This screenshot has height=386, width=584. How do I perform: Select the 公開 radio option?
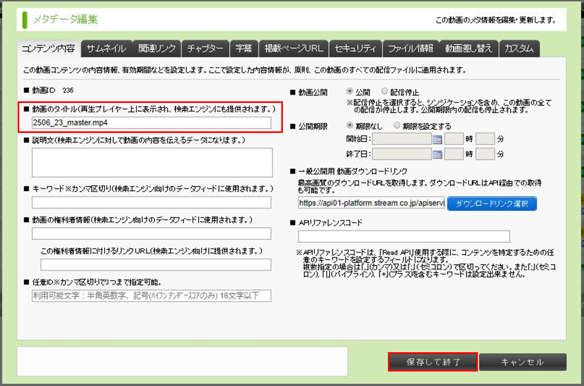[x=350, y=92]
